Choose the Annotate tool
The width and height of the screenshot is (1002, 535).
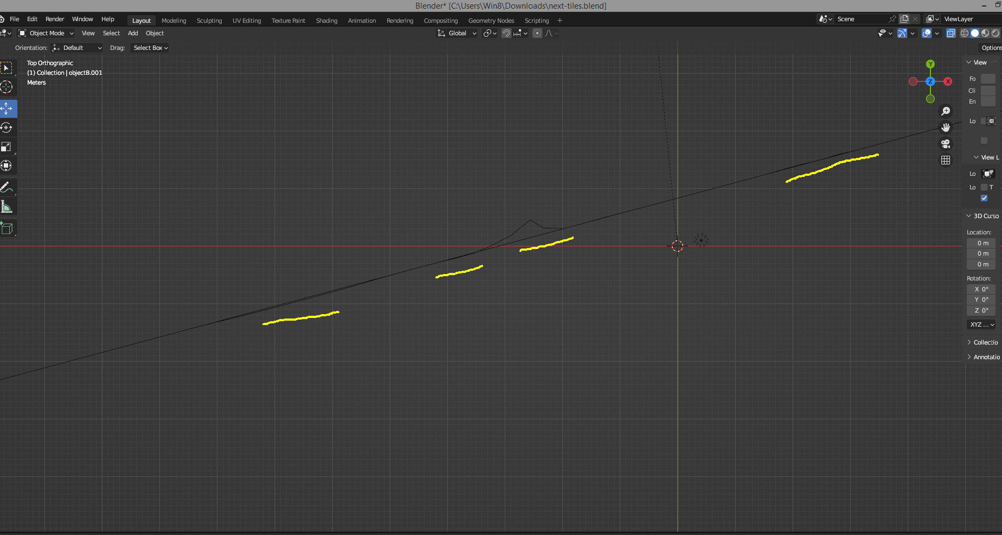[x=8, y=188]
